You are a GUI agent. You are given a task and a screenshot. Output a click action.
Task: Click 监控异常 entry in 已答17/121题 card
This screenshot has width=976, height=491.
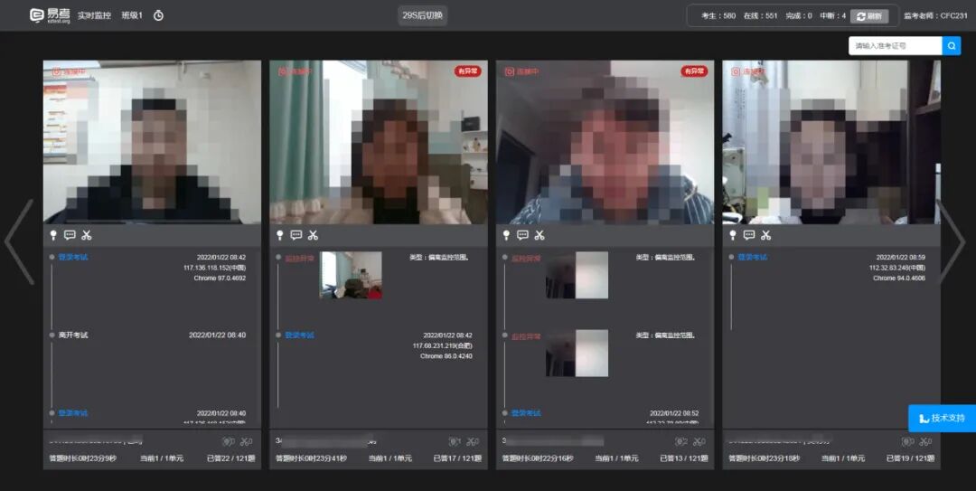(299, 258)
